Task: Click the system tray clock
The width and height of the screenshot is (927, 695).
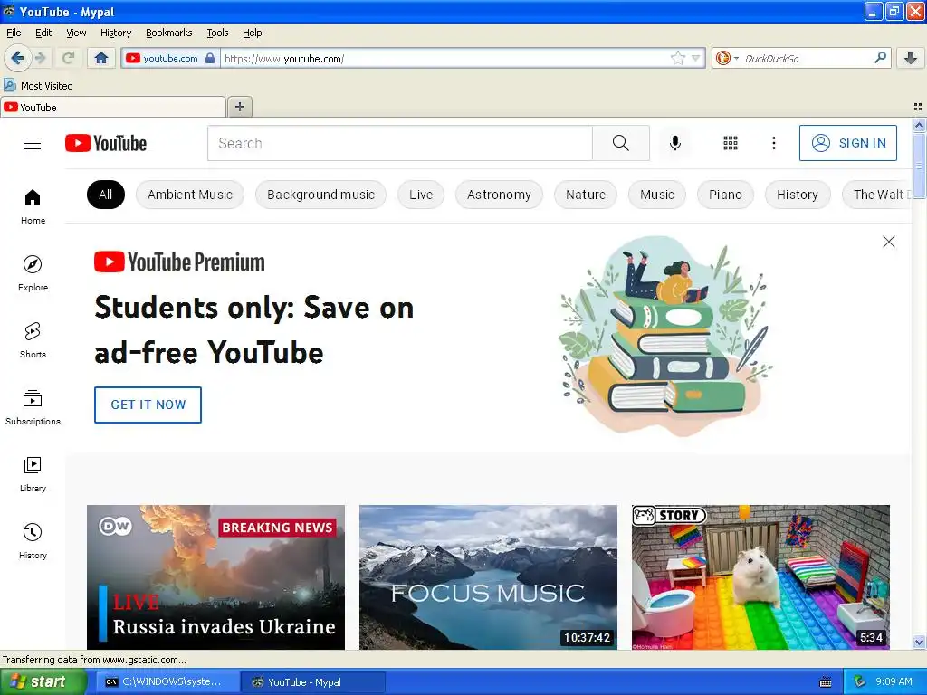Action: pos(894,681)
